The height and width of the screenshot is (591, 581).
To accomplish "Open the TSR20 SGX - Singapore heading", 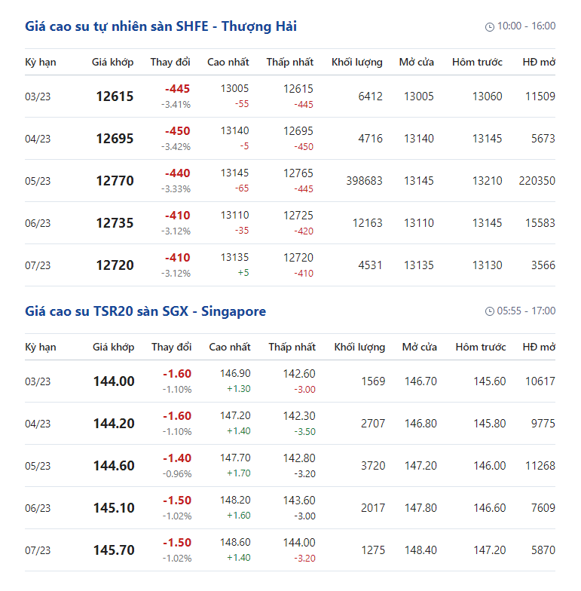I will pyautogui.click(x=145, y=311).
